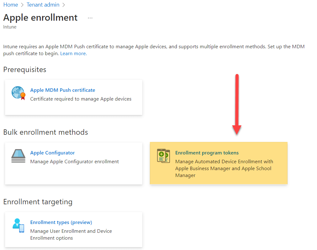Click the Enrollment types user-device icon
317x250 pixels.
[18, 225]
